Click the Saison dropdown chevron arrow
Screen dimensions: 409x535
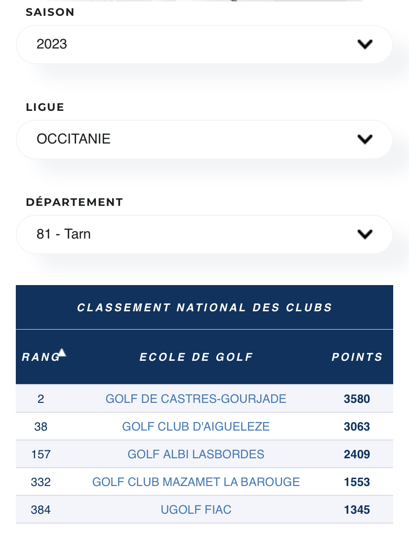click(x=365, y=45)
